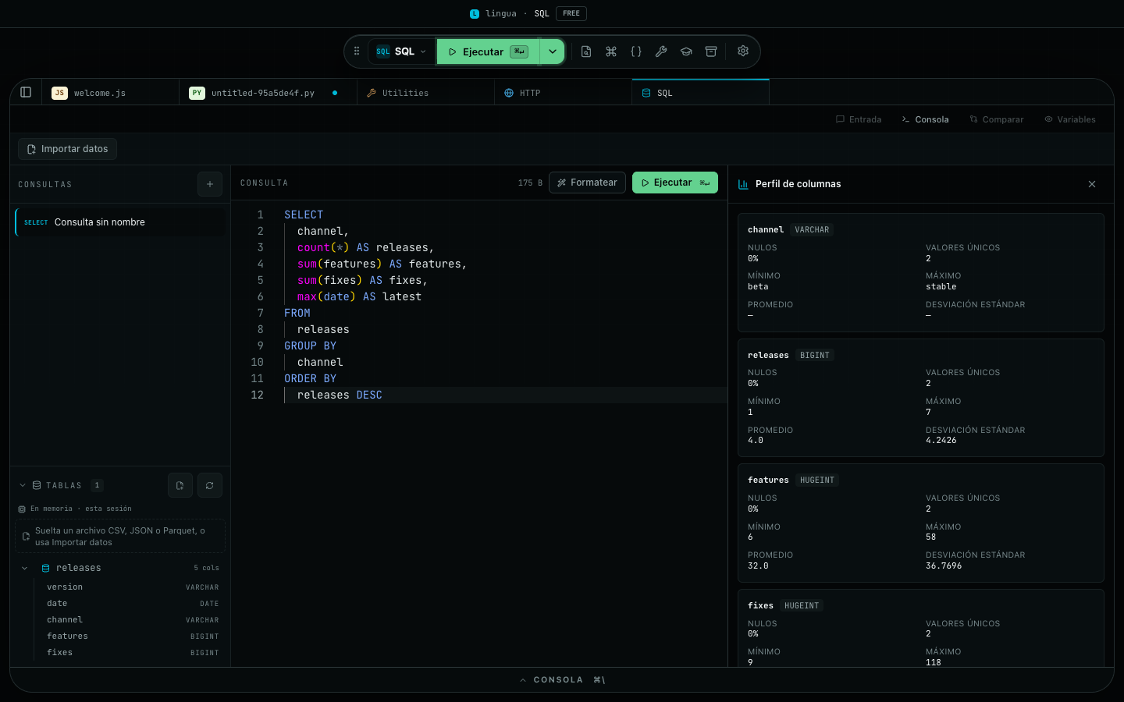Close the Perfil de columnas panel
This screenshot has height=702, width=1124.
coord(1092,184)
